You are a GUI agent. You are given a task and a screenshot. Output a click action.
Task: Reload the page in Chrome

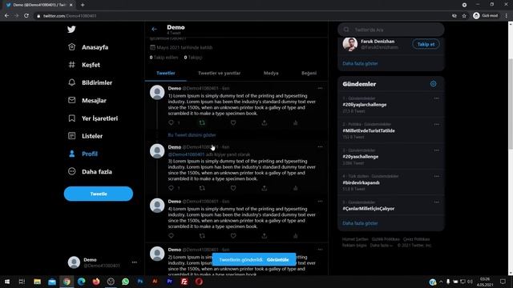point(26,16)
